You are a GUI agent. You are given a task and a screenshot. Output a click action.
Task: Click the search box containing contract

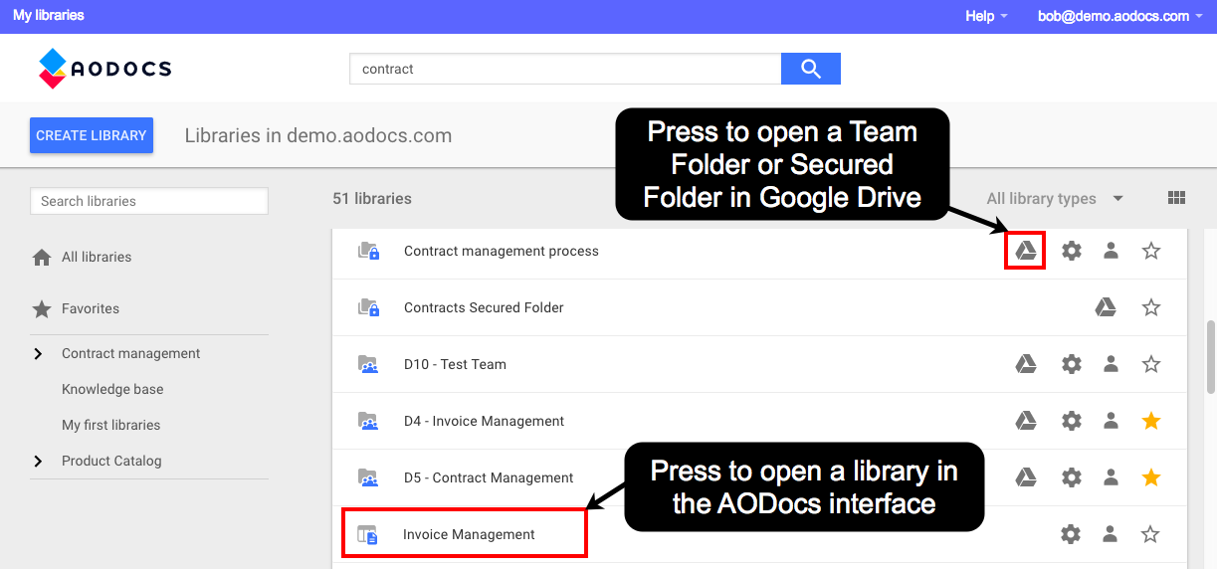[565, 69]
